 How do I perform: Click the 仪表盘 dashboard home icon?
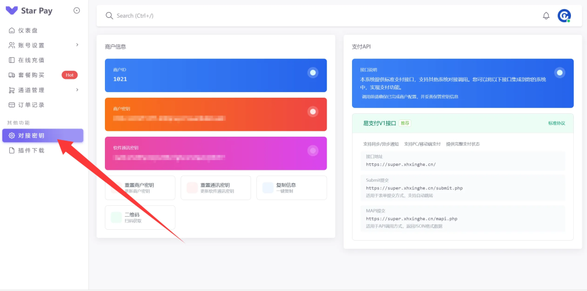click(12, 30)
